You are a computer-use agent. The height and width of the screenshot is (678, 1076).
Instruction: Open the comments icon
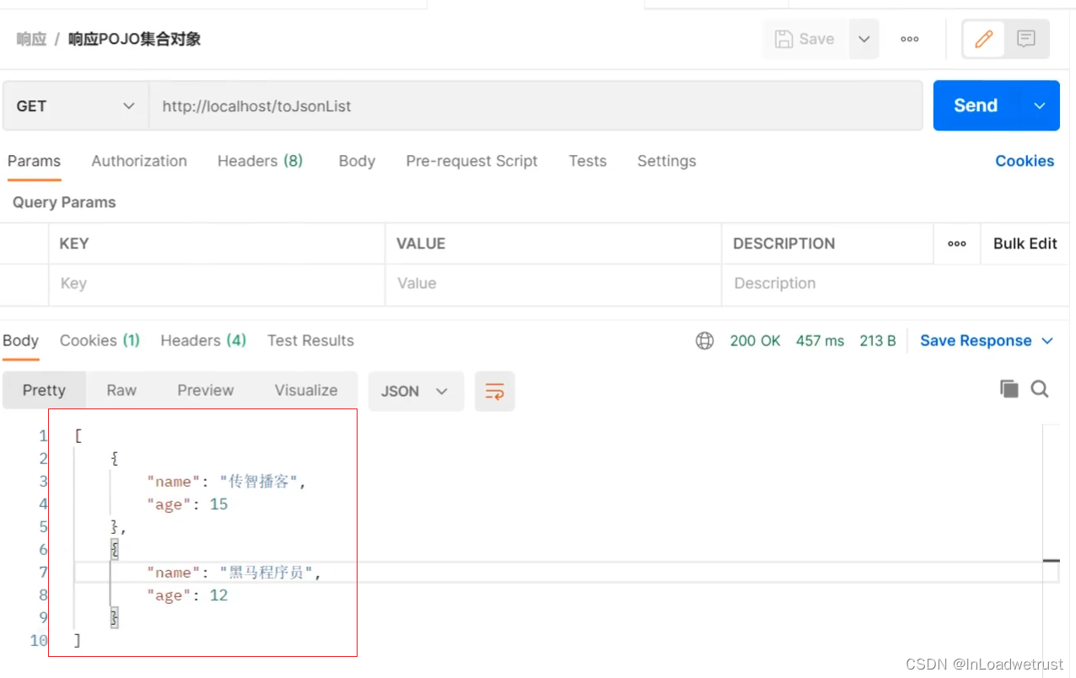point(1026,39)
